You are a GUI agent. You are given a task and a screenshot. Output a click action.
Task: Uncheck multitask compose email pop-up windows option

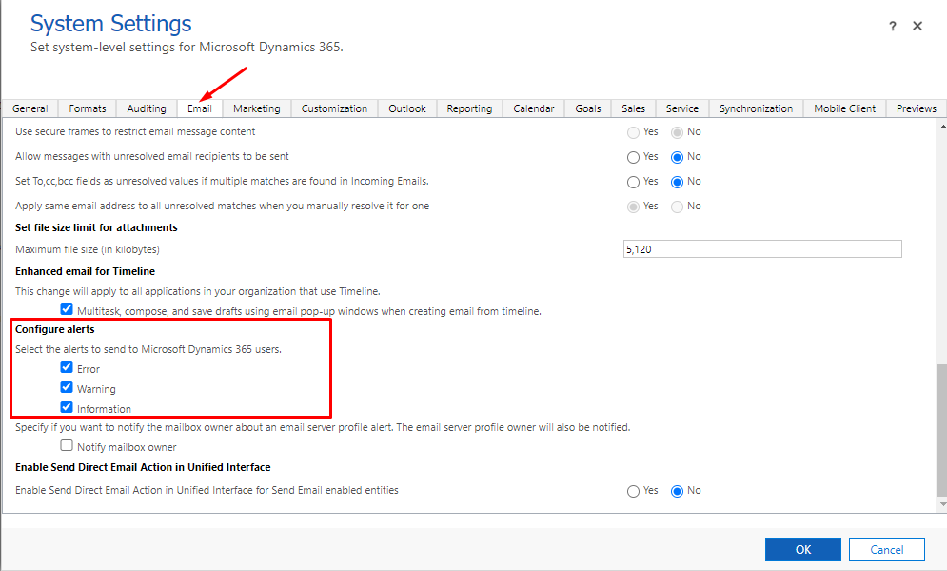click(x=66, y=308)
